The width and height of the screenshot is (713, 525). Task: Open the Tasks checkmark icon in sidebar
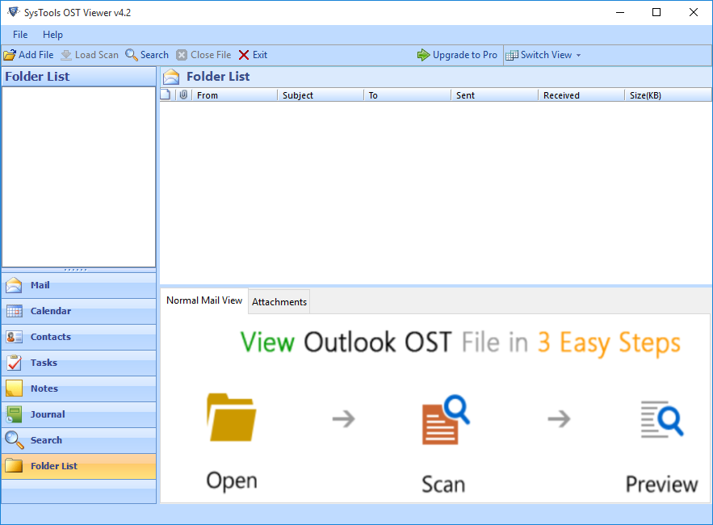tap(14, 363)
